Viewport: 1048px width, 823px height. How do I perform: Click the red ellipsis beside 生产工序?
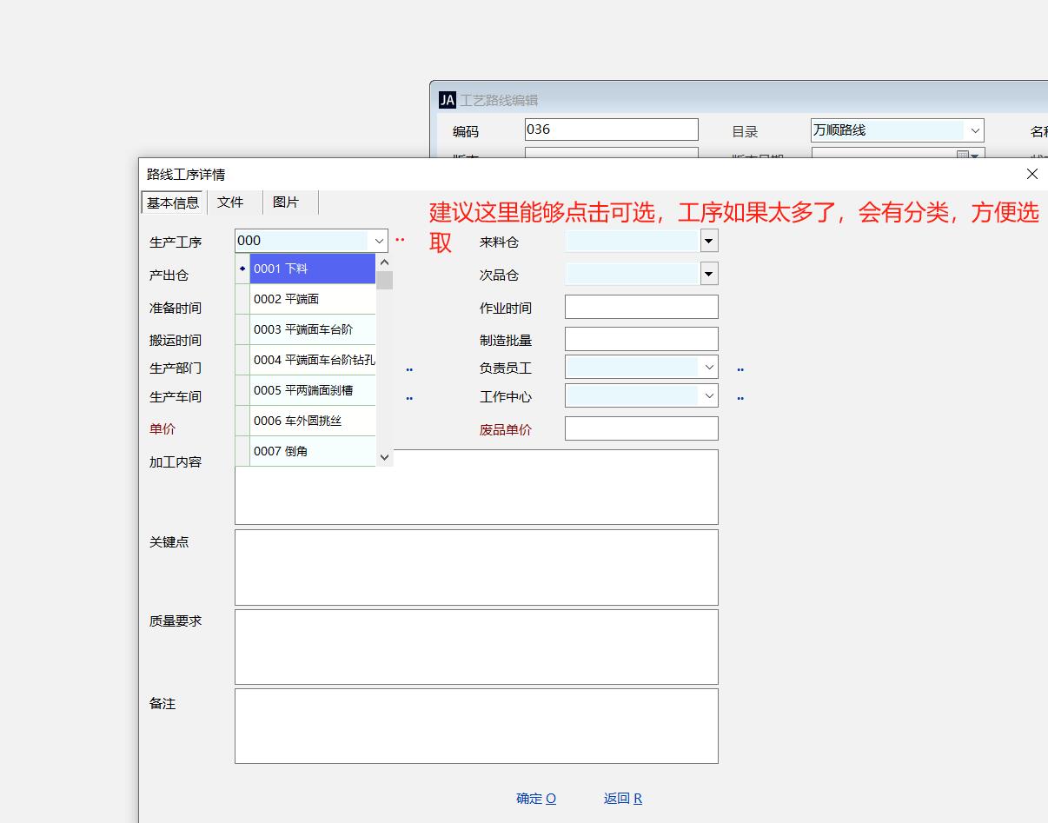(400, 241)
